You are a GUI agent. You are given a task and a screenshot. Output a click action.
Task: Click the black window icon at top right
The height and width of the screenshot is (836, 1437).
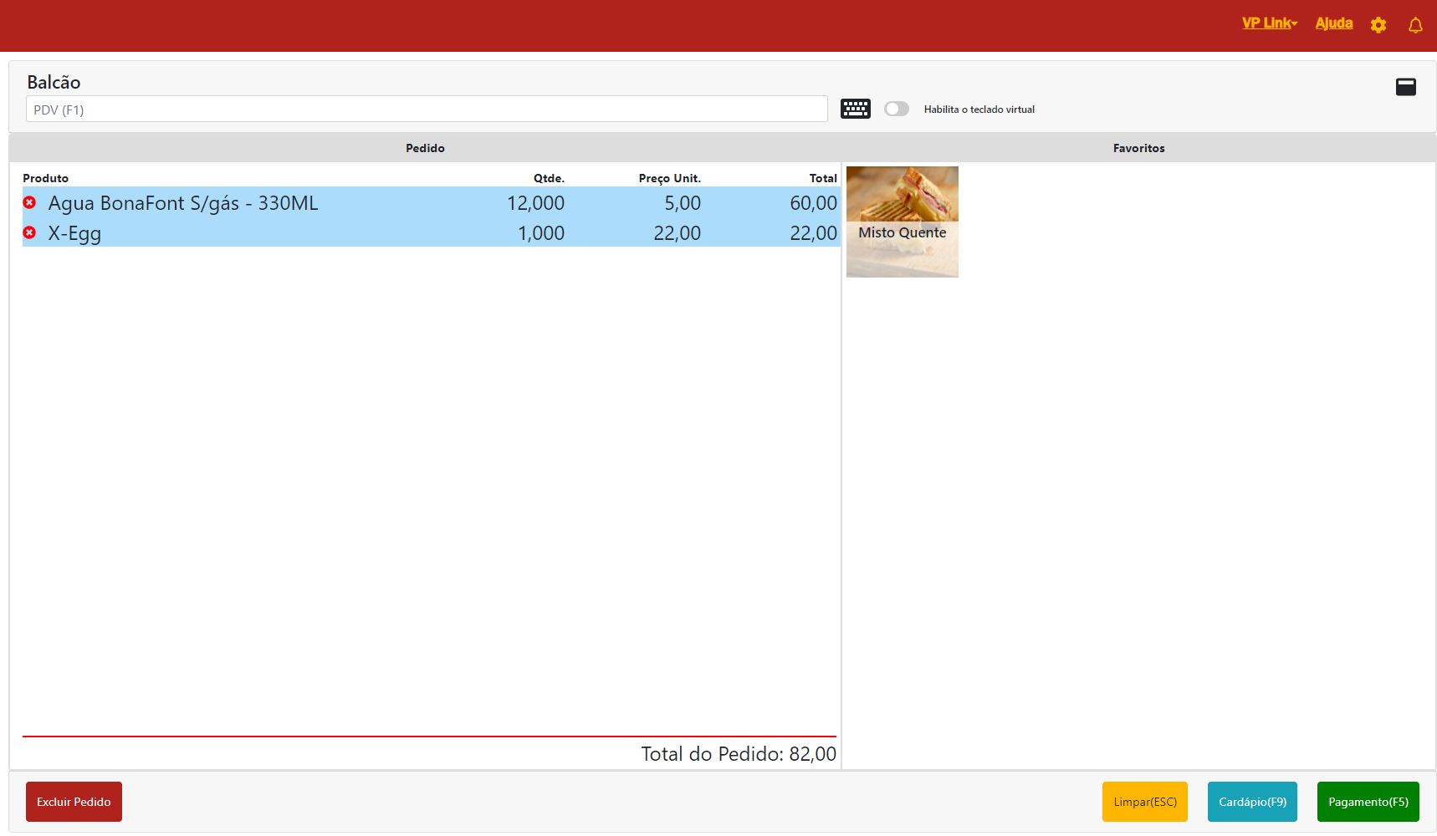(1405, 87)
